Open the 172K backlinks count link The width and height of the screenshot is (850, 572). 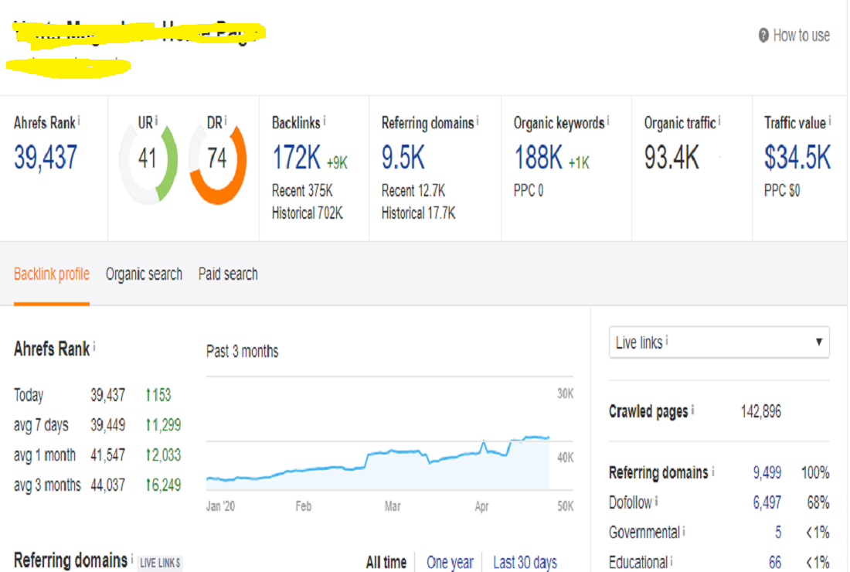(x=296, y=158)
